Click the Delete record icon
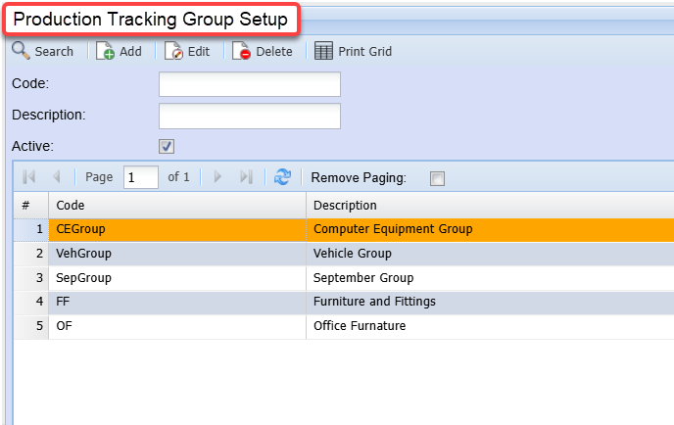 pyautogui.click(x=242, y=51)
